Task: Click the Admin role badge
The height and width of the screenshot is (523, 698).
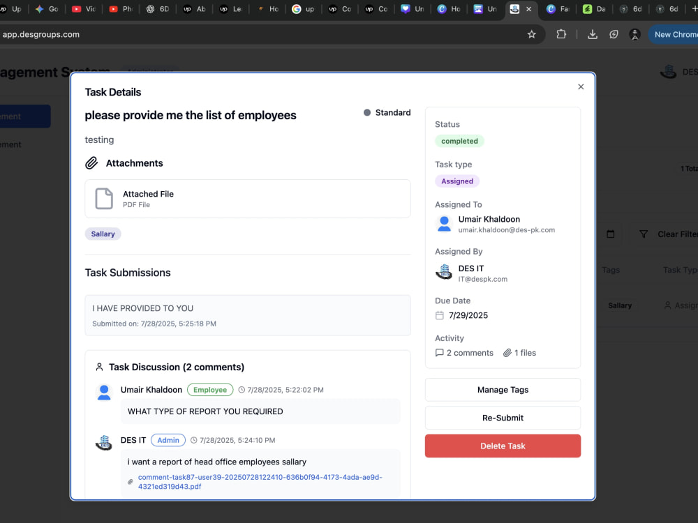Action: (168, 440)
